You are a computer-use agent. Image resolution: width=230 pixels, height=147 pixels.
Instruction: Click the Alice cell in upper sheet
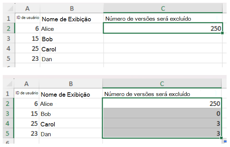pos(71,29)
